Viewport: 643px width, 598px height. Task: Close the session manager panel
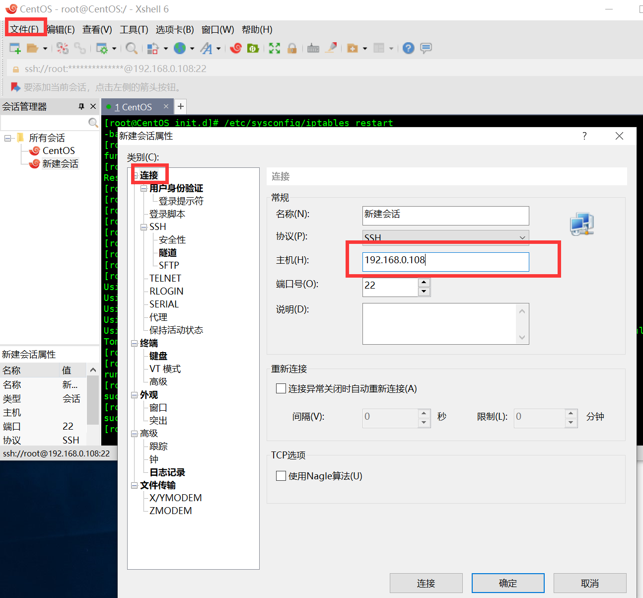pos(93,106)
